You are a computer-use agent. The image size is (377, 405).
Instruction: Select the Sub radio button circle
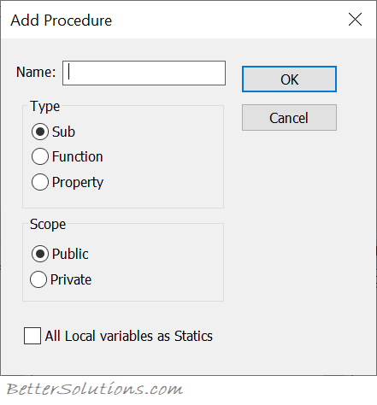[40, 132]
